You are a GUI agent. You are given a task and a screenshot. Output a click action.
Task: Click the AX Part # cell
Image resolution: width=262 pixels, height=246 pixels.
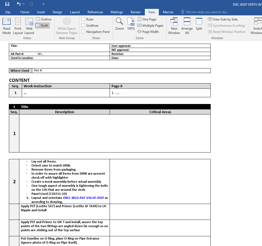point(59,54)
